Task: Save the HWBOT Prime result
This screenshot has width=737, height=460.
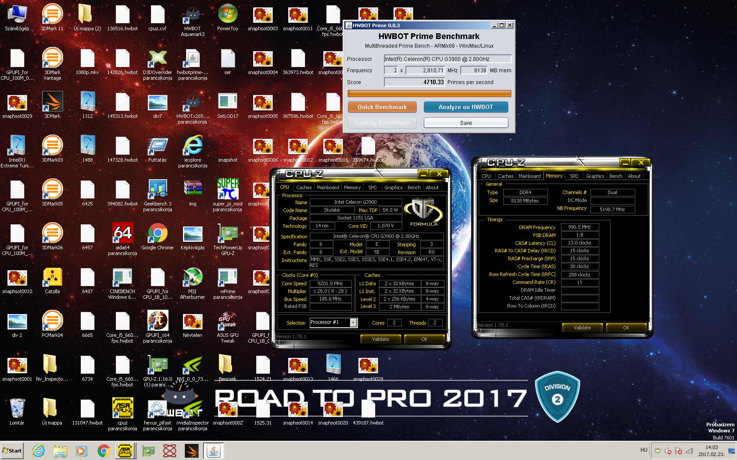Action: point(466,123)
